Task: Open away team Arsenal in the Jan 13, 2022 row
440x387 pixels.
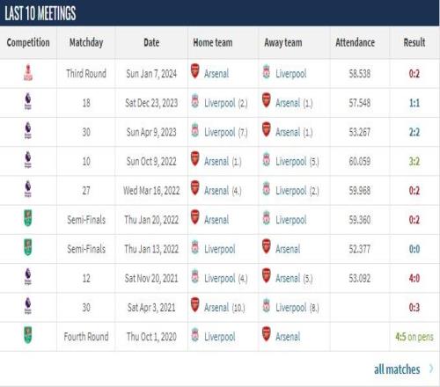Action: tap(288, 249)
